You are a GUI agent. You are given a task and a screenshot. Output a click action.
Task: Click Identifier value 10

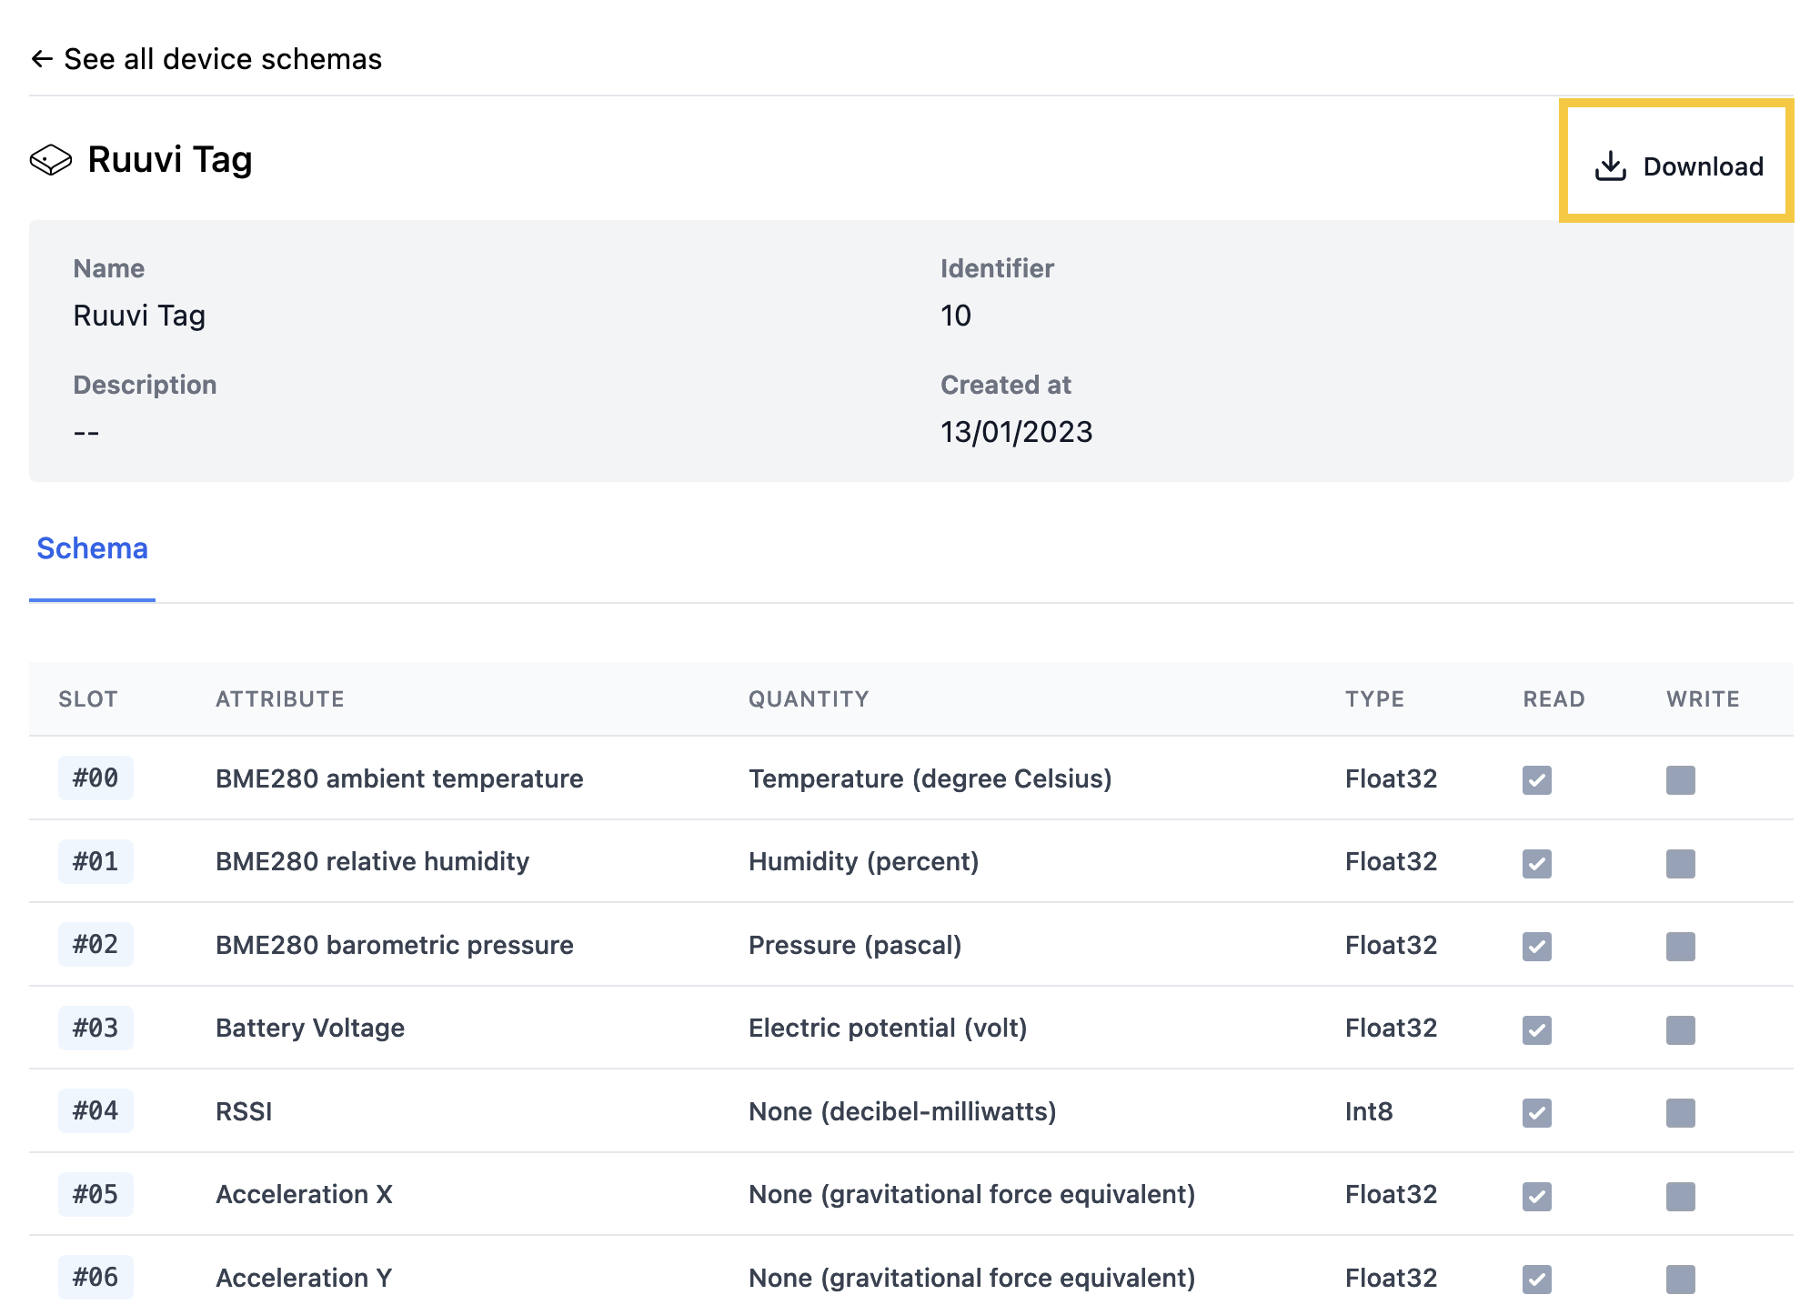pyautogui.click(x=956, y=316)
